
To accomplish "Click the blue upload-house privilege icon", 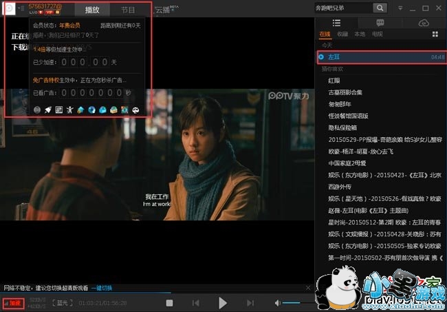I will click(x=80, y=110).
